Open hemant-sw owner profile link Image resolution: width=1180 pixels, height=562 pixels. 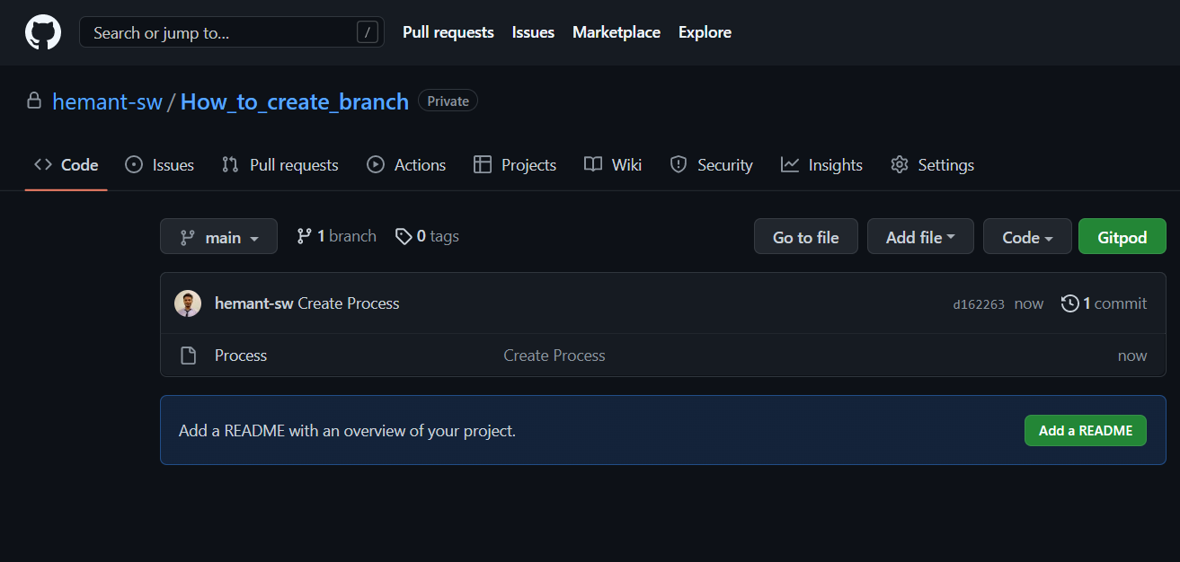click(x=107, y=101)
